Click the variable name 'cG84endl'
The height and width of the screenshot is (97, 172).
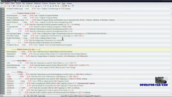click(x=10, y=88)
